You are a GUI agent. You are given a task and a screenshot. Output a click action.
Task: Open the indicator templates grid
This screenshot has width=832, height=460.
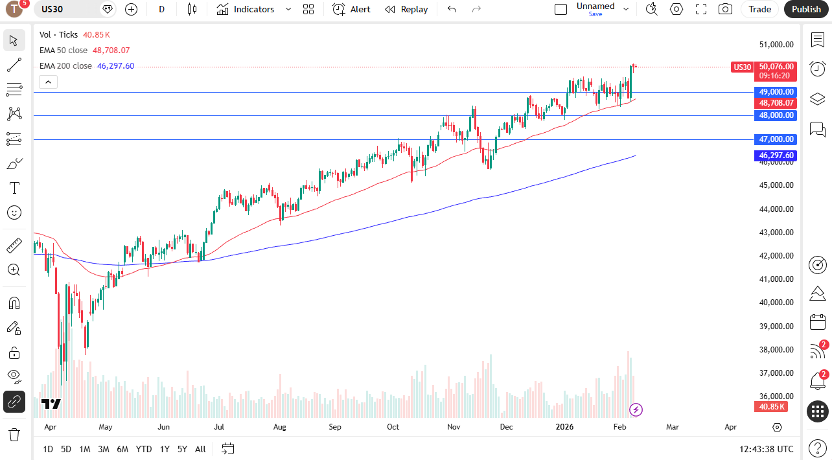pyautogui.click(x=308, y=9)
